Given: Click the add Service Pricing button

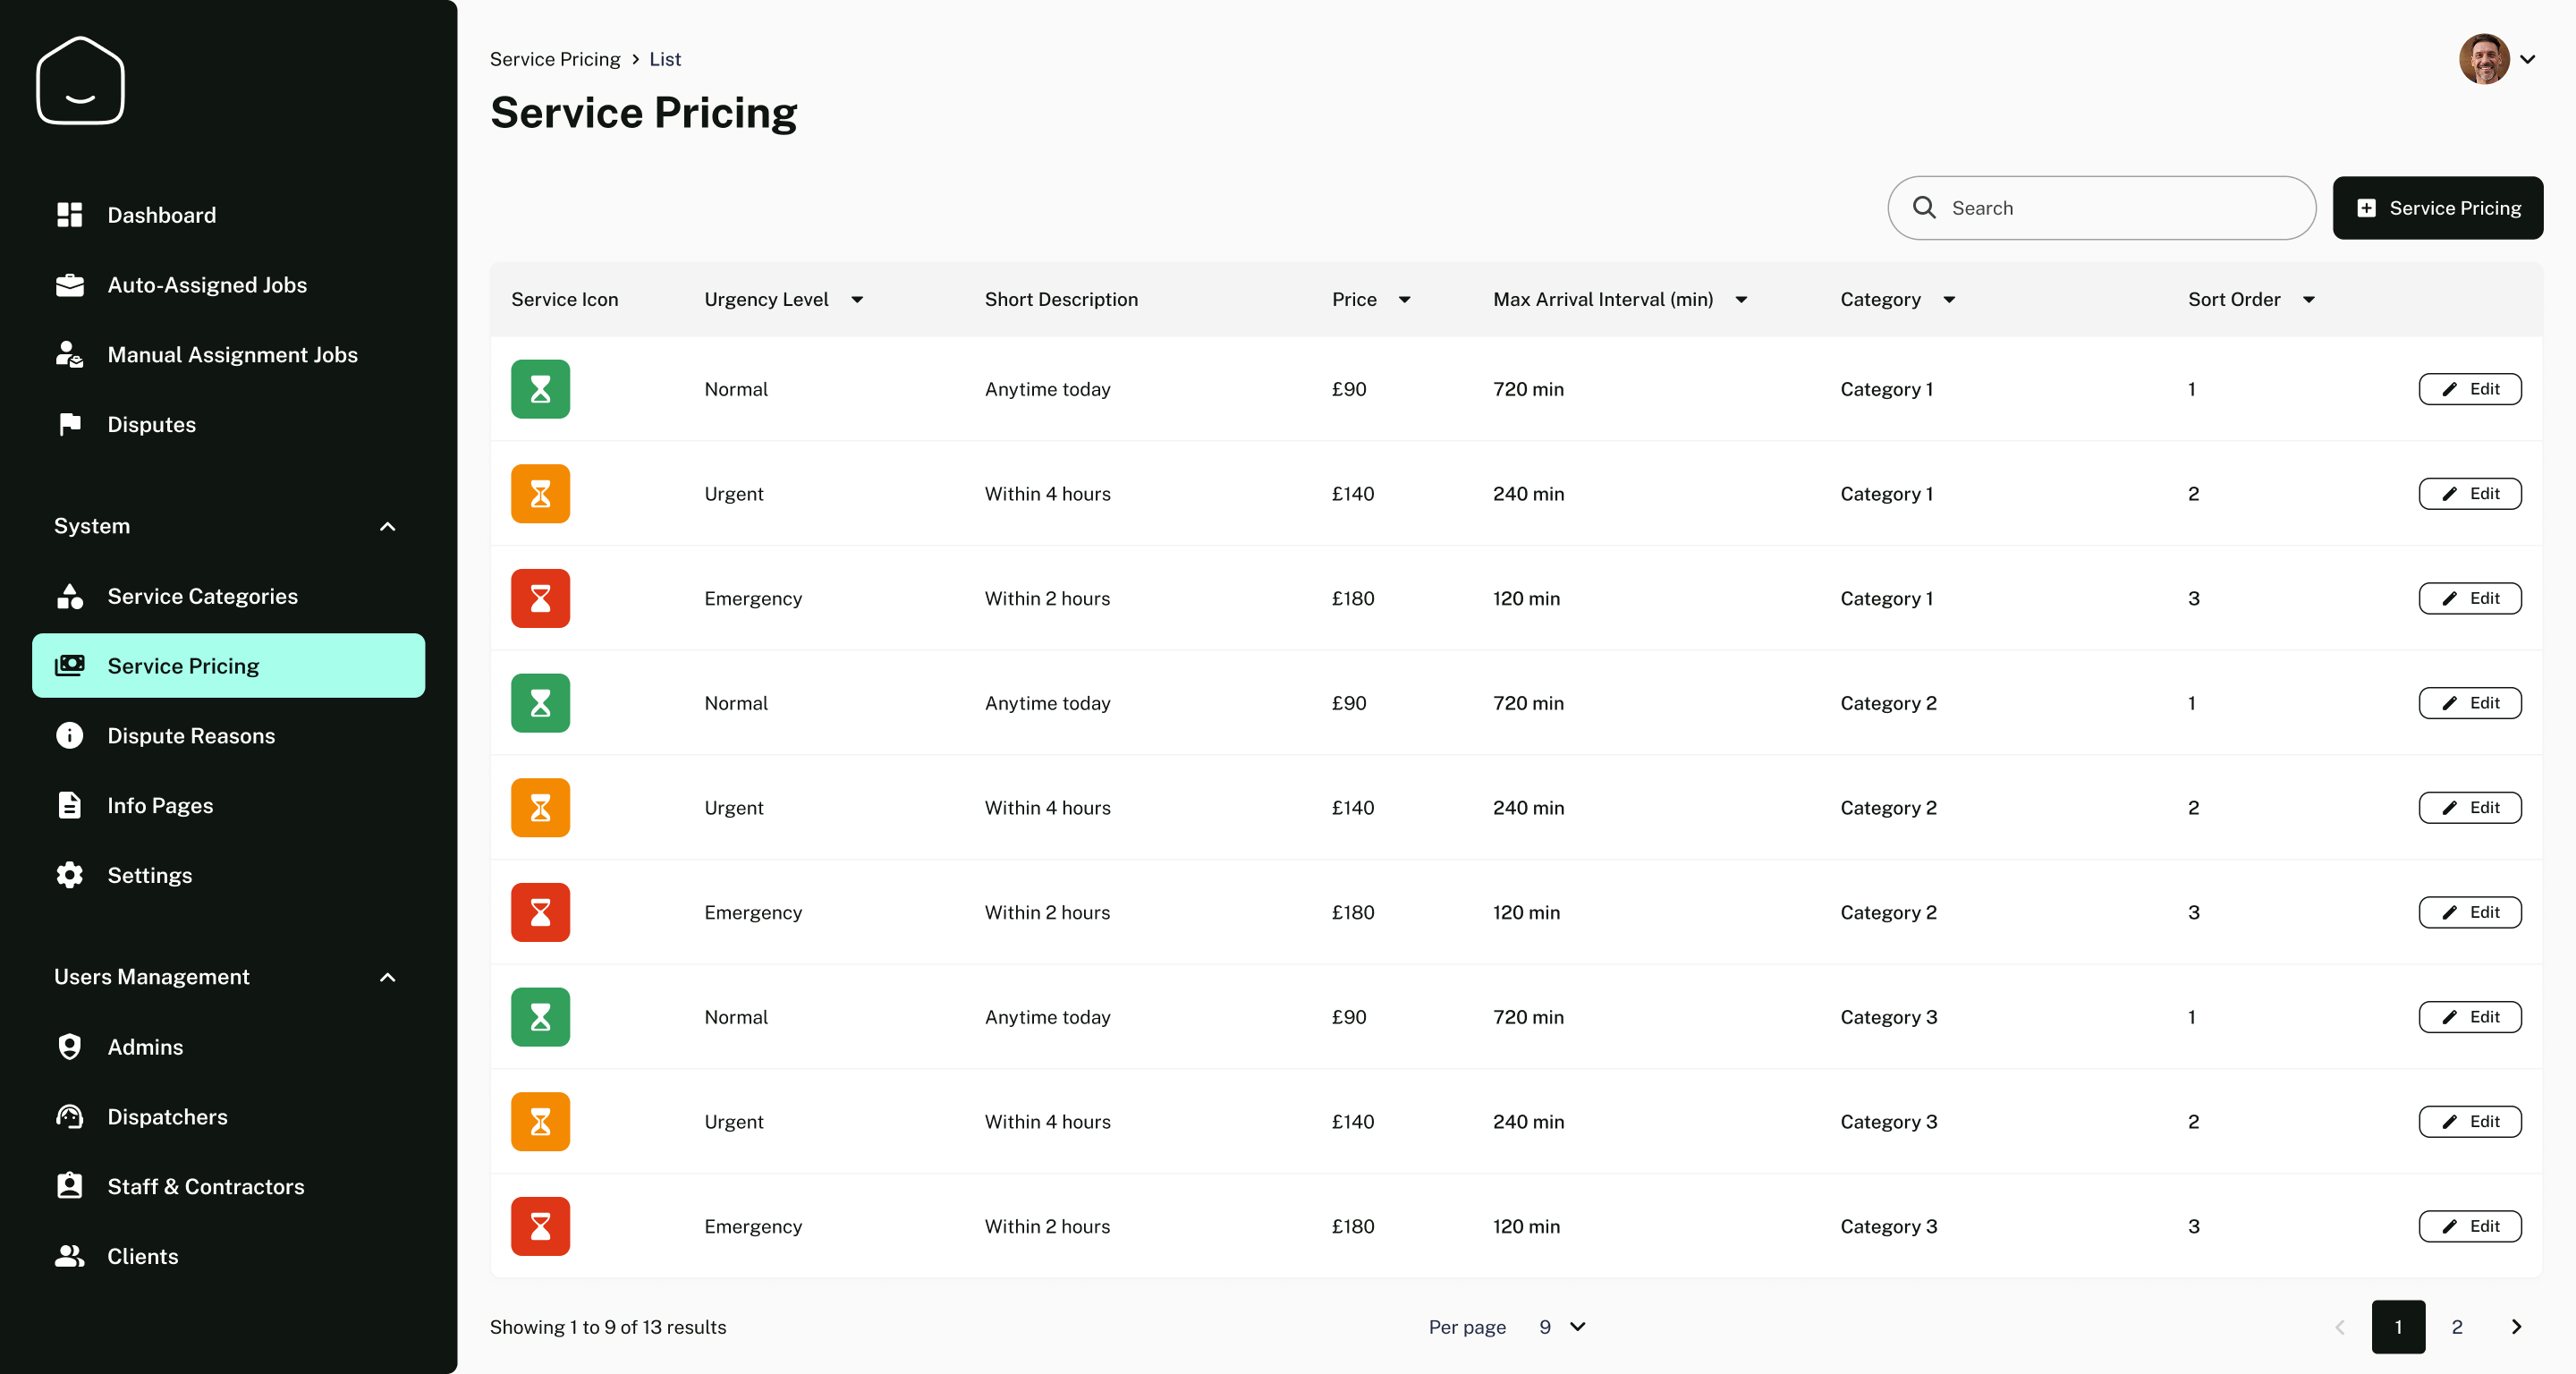Looking at the screenshot, I should pos(2437,208).
